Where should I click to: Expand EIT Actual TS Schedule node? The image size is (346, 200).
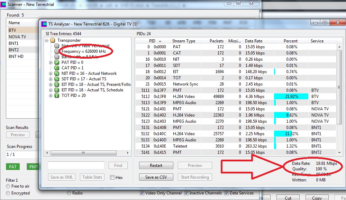tap(51, 90)
